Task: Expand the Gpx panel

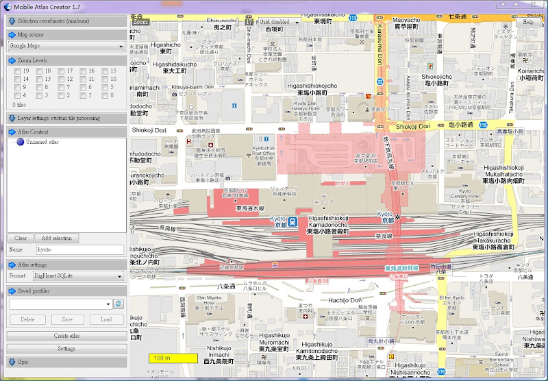Action: point(12,362)
